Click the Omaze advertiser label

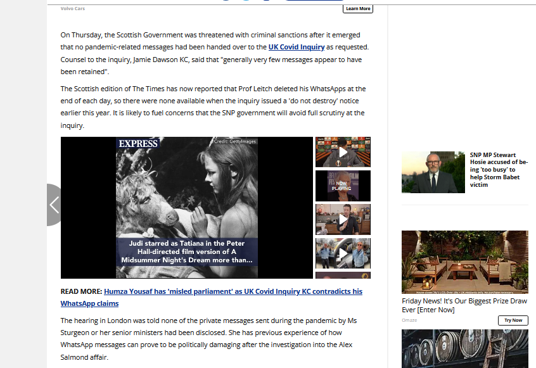coord(409,320)
